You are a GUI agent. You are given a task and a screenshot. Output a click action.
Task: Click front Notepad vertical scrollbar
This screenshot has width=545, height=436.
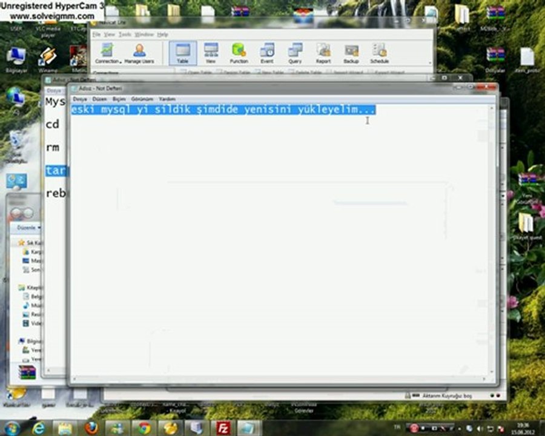[492, 239]
